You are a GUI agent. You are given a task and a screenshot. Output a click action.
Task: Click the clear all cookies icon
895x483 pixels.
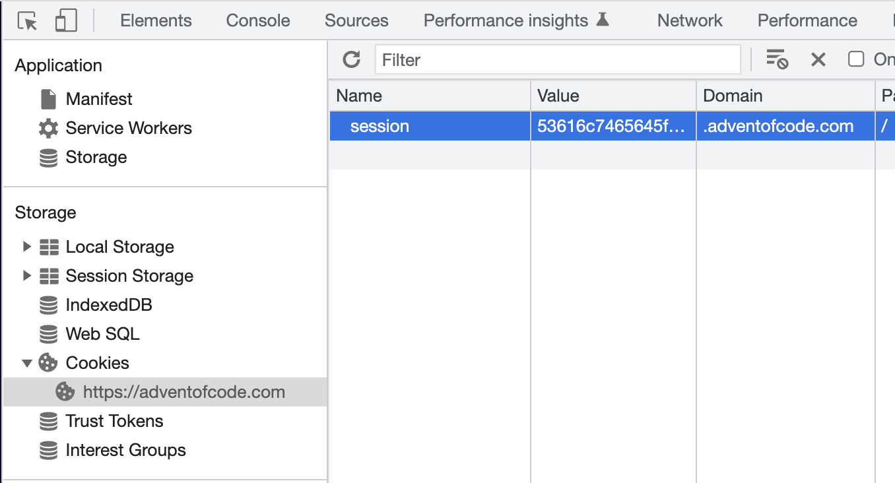777,59
